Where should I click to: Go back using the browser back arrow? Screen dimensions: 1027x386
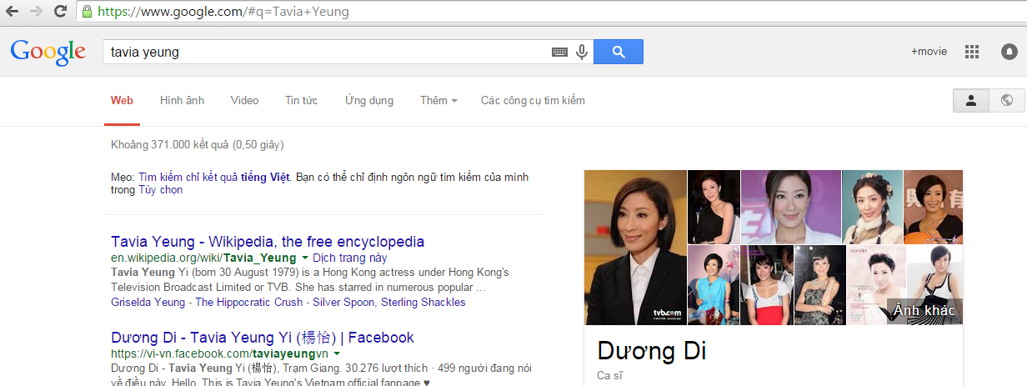[x=13, y=12]
